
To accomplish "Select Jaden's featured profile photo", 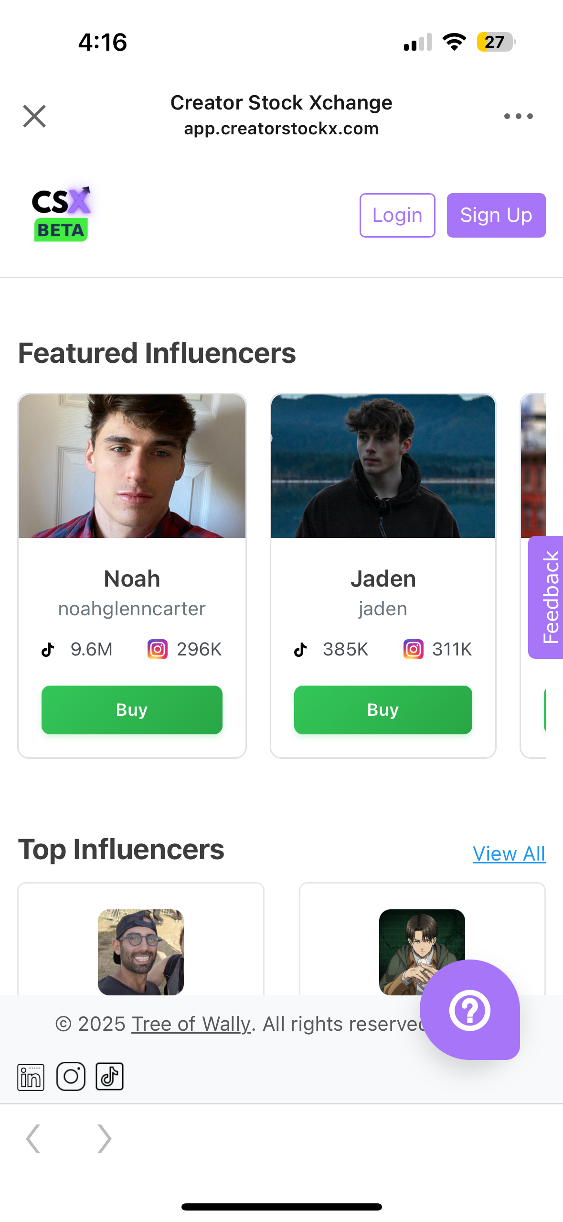I will [383, 466].
